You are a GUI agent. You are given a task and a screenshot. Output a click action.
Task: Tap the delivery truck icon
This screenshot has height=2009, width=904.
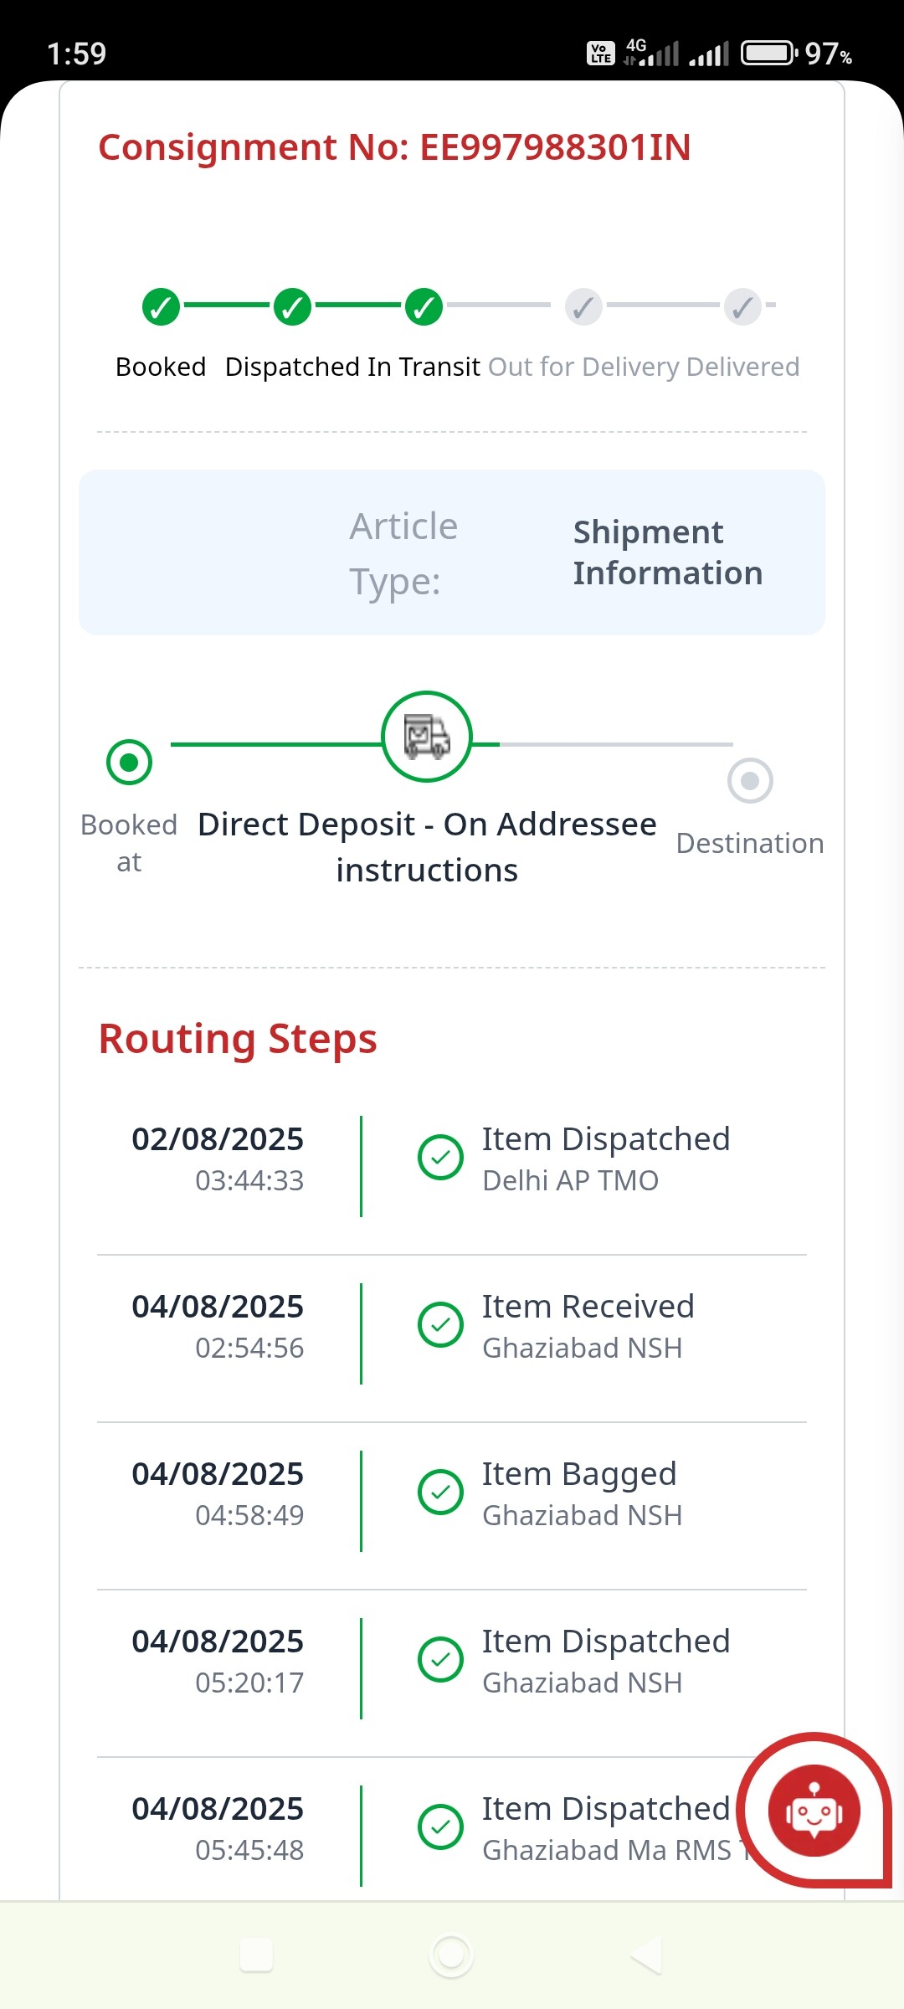(x=427, y=737)
